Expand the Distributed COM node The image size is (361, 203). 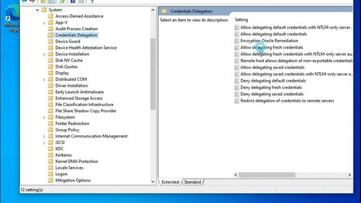coord(44,80)
